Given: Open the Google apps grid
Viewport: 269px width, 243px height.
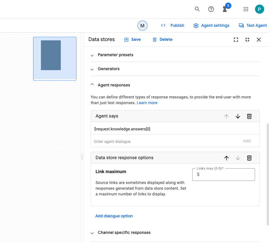Looking at the screenshot, I should coord(246,9).
